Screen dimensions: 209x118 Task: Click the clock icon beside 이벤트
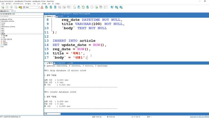point(2,45)
